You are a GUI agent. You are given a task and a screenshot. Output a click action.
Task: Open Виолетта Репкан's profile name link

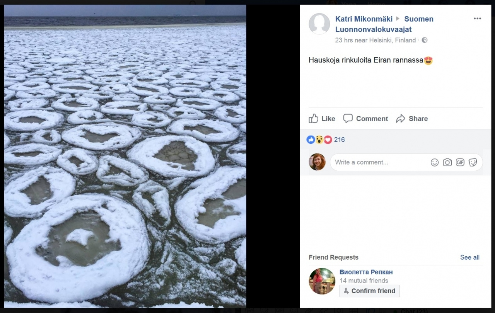click(366, 272)
